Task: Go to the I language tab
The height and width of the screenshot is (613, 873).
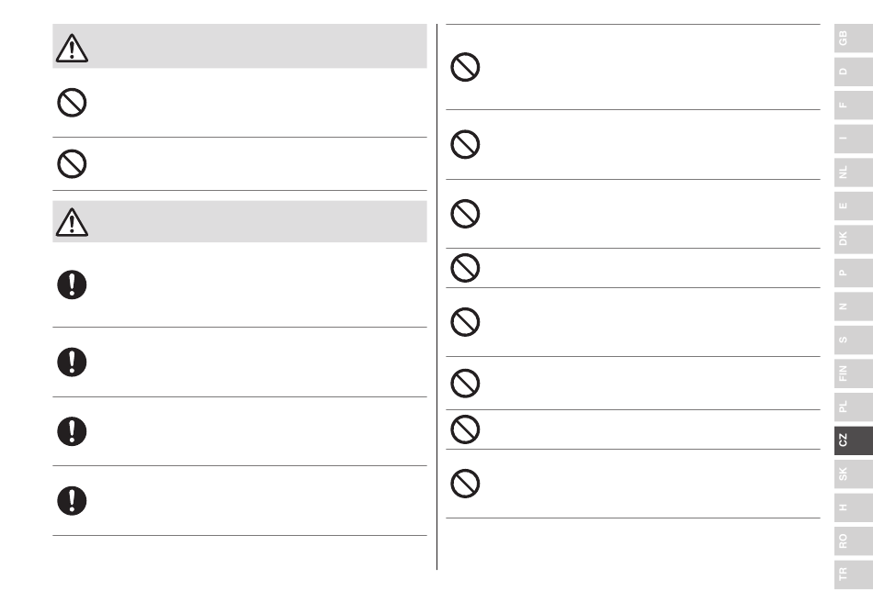Action: (x=854, y=139)
